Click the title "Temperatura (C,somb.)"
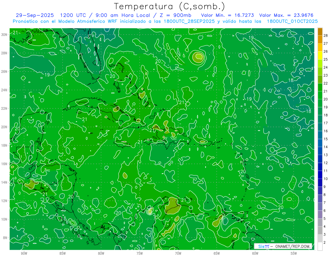Viewport: 333px width, 257px height. (170, 6)
